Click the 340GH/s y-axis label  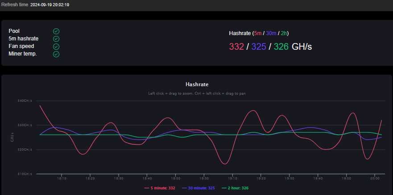(x=25, y=101)
